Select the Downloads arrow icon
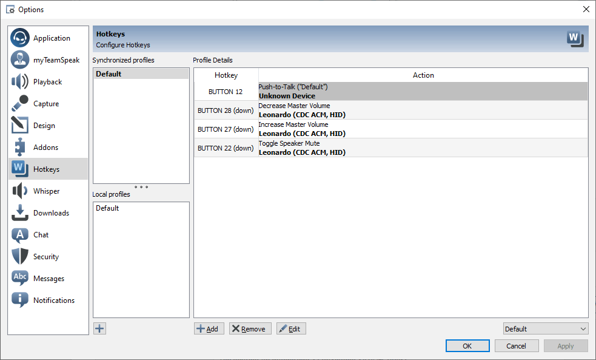 coord(20,212)
